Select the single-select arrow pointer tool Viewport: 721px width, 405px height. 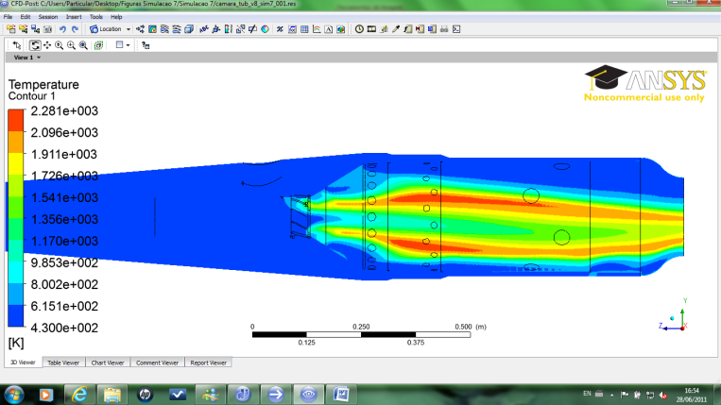coord(17,44)
